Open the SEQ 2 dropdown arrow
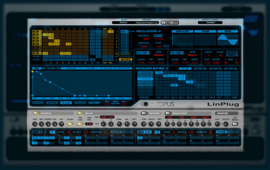This screenshot has width=270, height=170. pos(157,132)
